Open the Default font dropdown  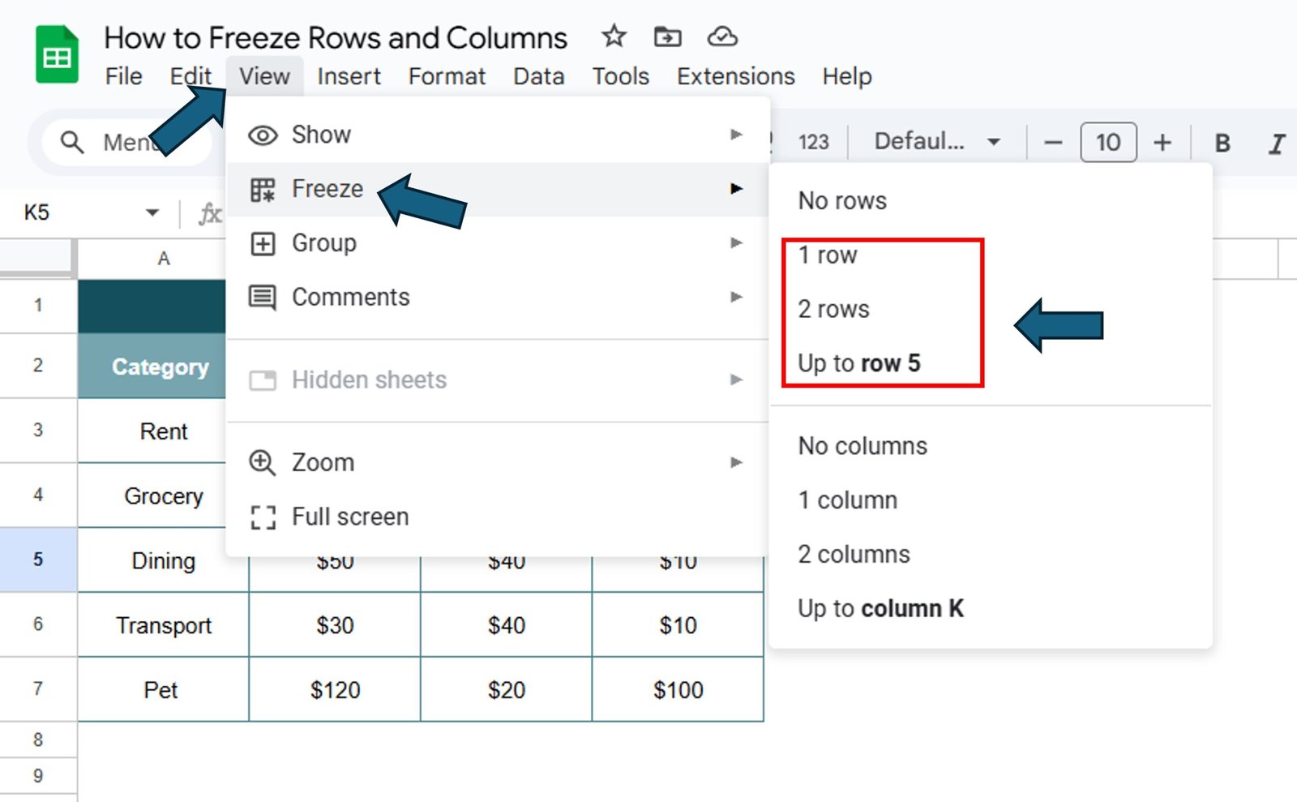pyautogui.click(x=936, y=142)
